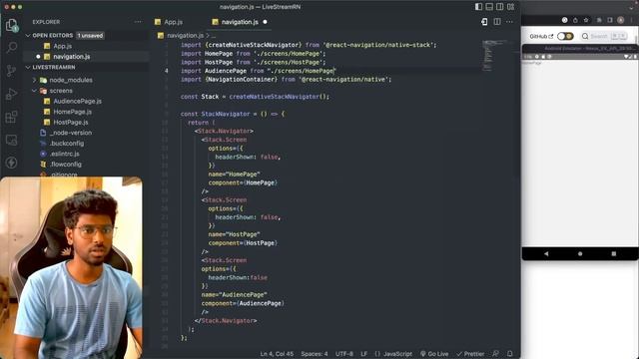Viewport: 639px width, 359px height.
Task: Click const Stack declaration line
Action: tap(255, 97)
